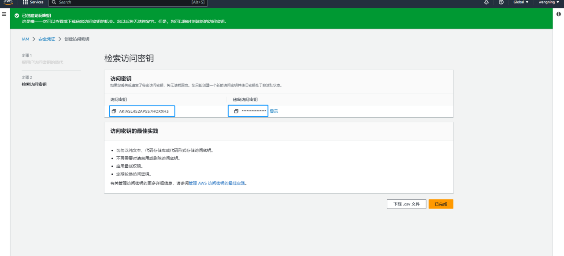This screenshot has width=564, height=256.
Task: Navigate to 安全凭证 breadcrumb
Action: pos(47,39)
